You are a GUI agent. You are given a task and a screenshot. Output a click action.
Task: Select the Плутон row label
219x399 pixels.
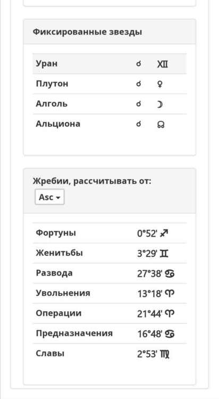[x=52, y=84]
